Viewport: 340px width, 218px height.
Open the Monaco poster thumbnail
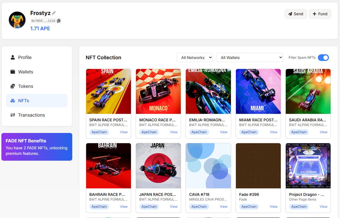tap(158, 91)
